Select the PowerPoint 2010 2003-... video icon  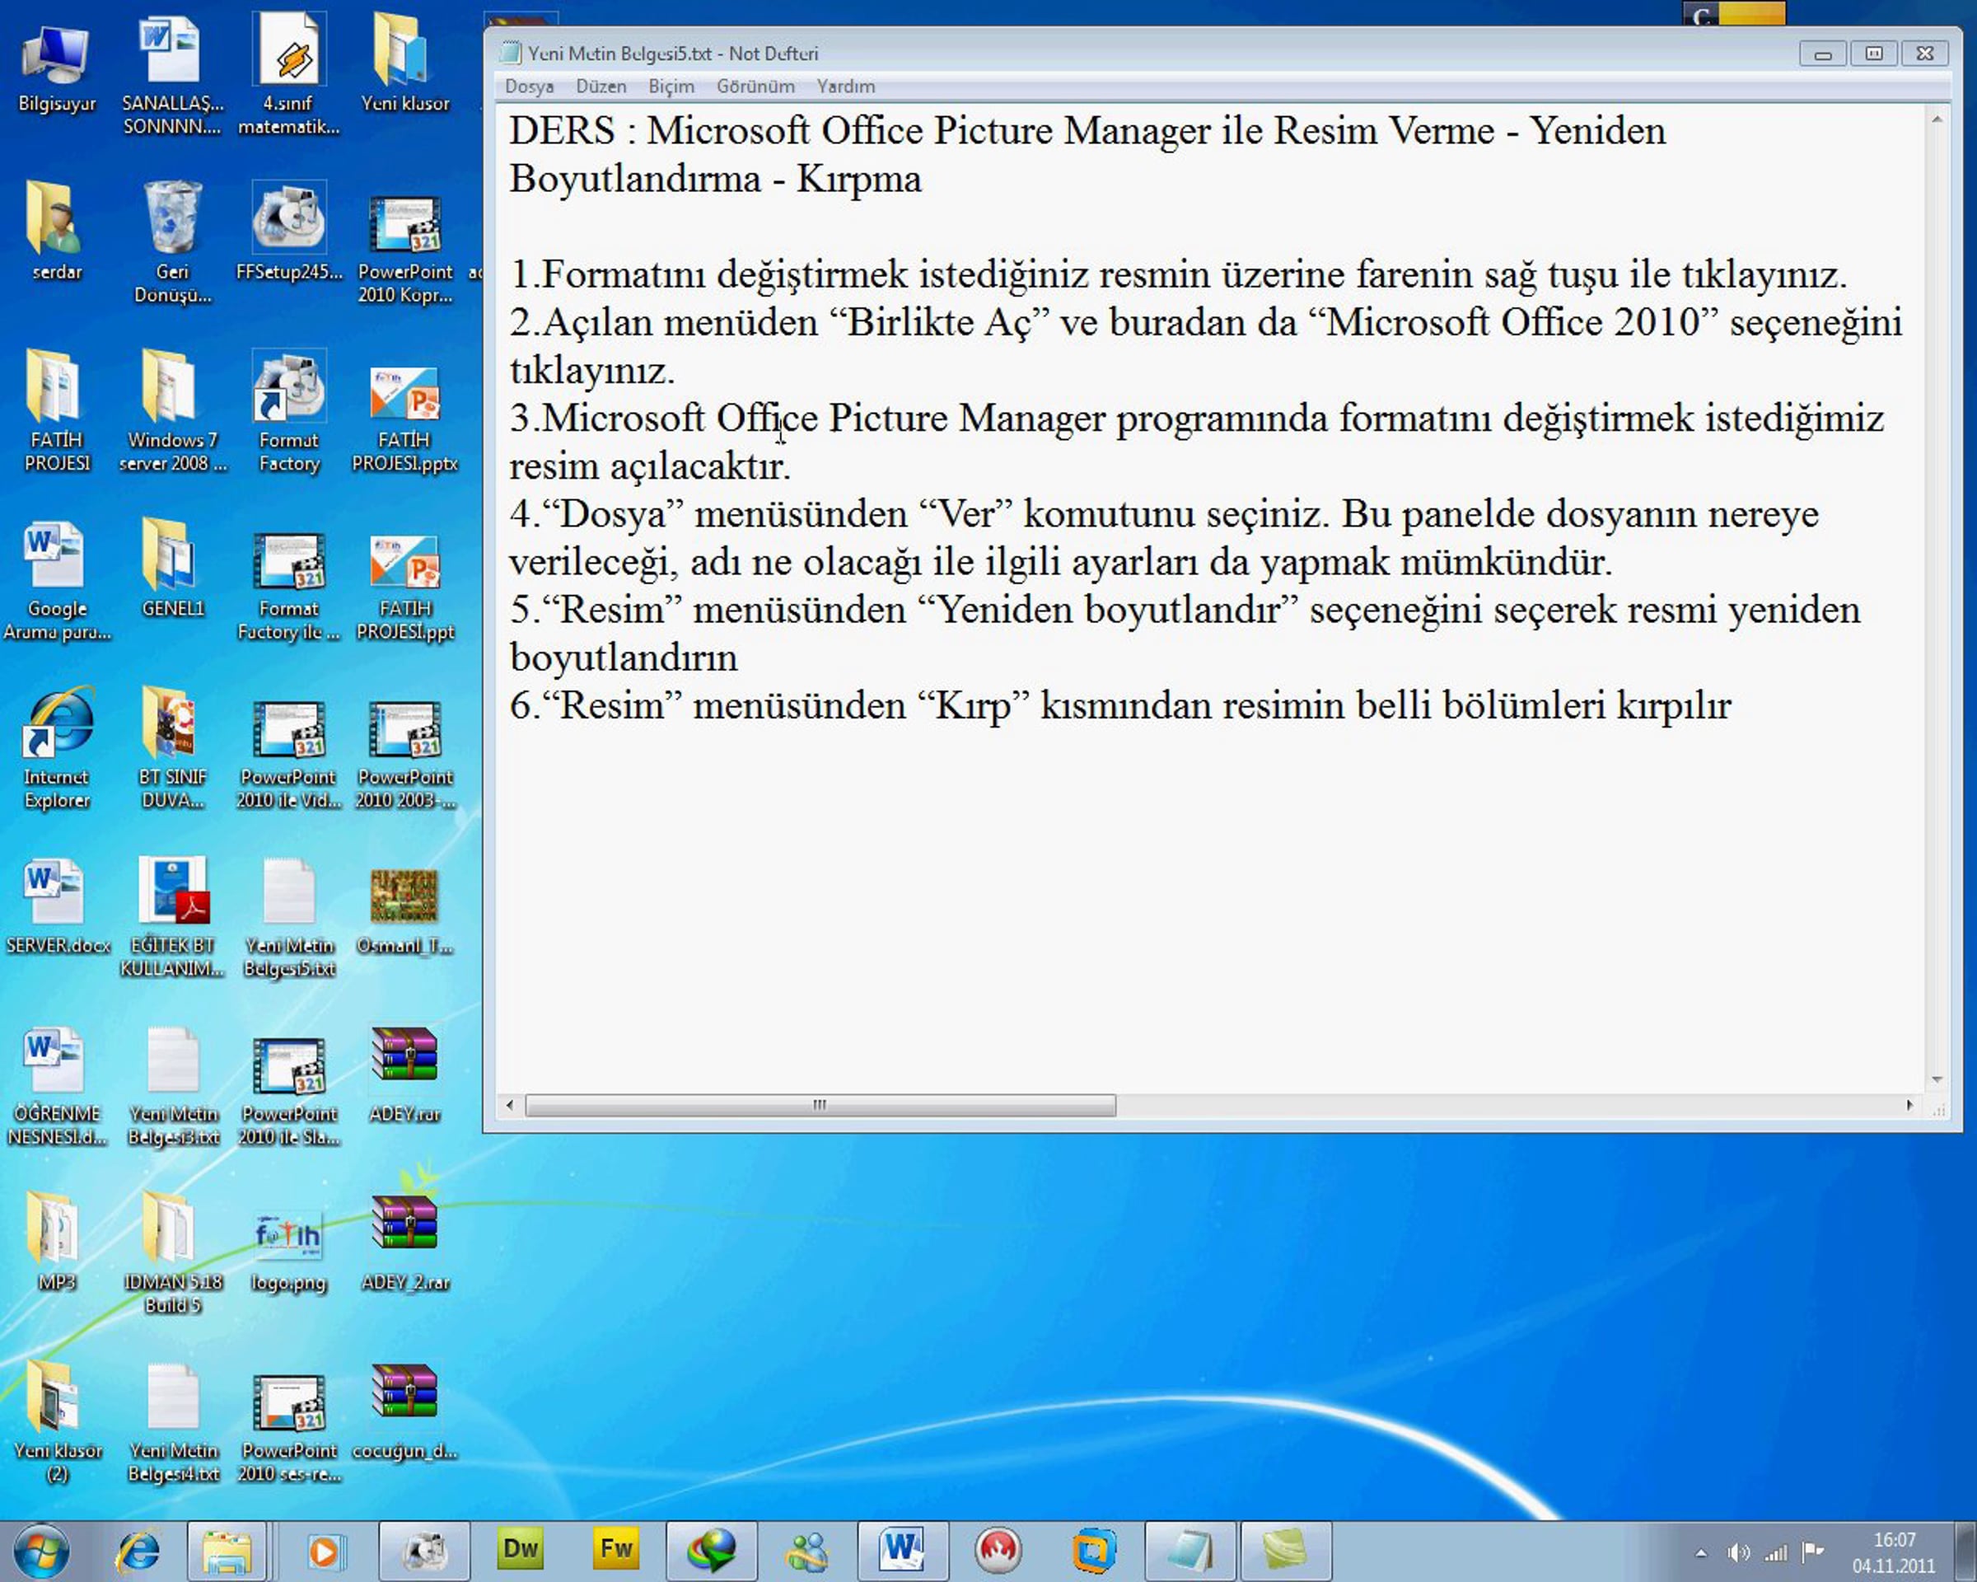[404, 756]
